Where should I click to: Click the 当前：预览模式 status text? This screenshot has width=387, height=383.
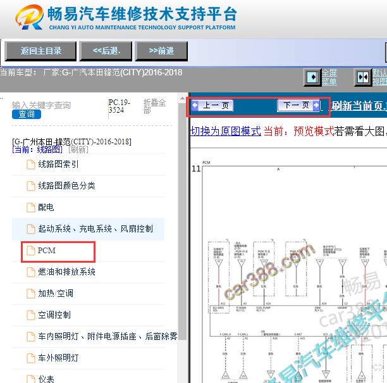(x=298, y=131)
